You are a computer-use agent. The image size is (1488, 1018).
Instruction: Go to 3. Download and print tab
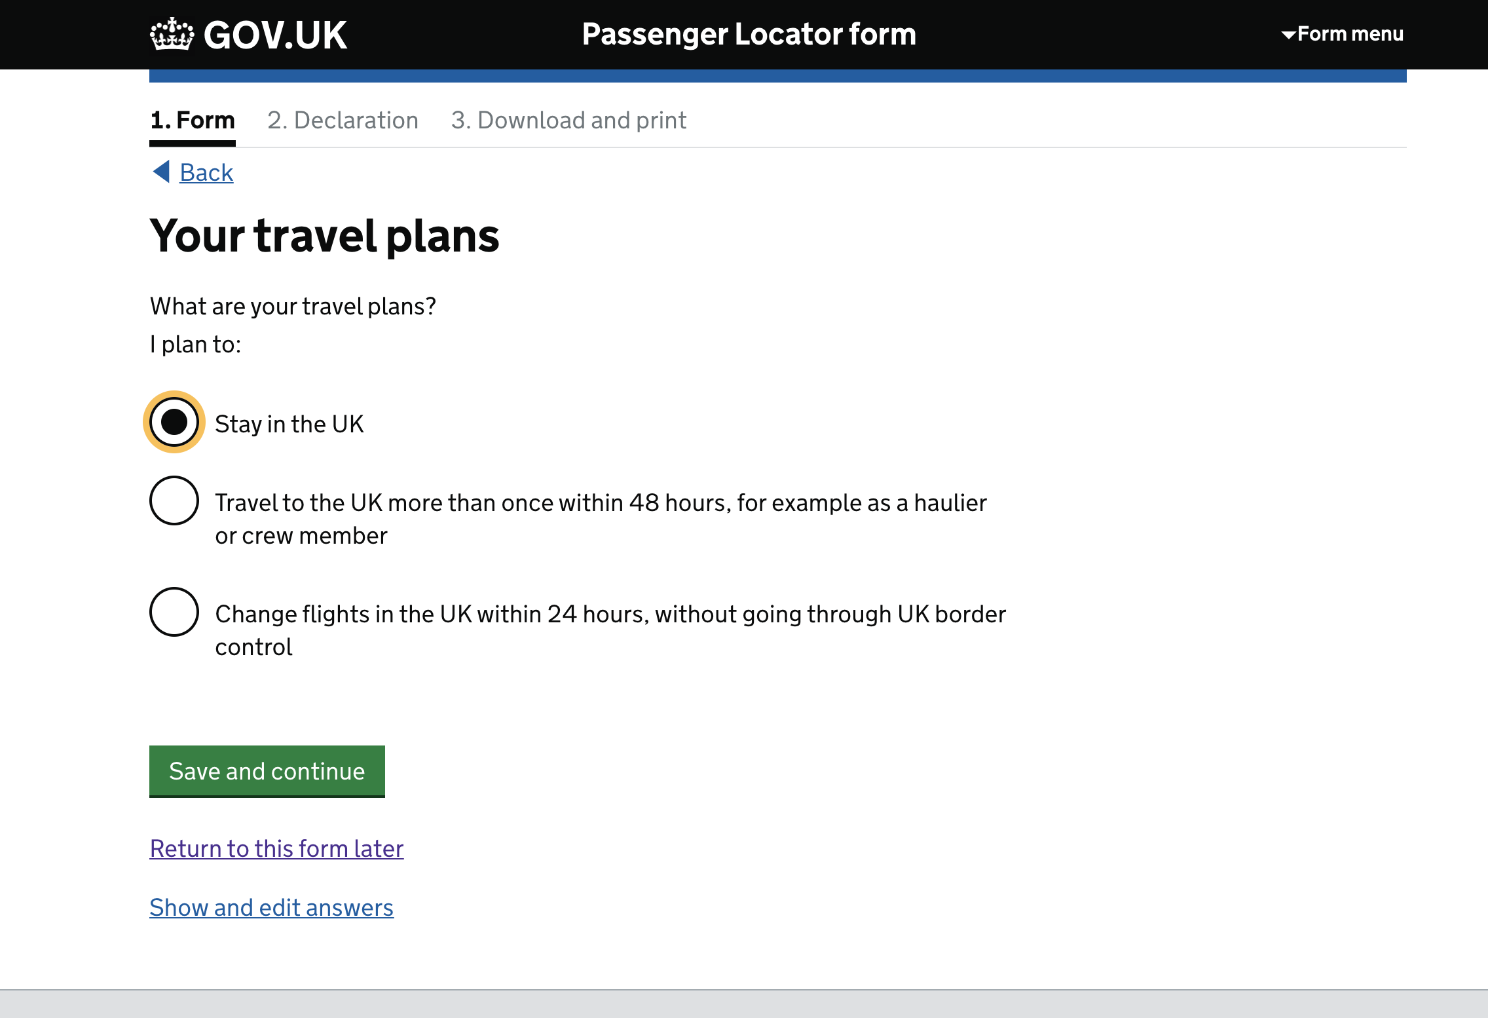568,121
